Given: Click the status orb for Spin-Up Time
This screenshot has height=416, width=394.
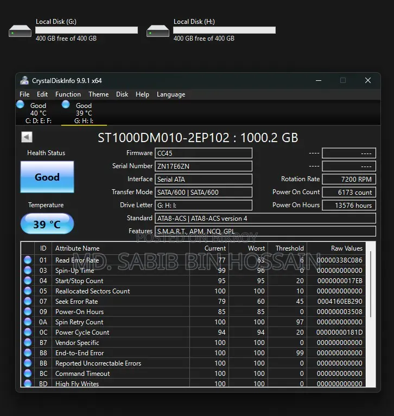Looking at the screenshot, I should click(x=28, y=270).
